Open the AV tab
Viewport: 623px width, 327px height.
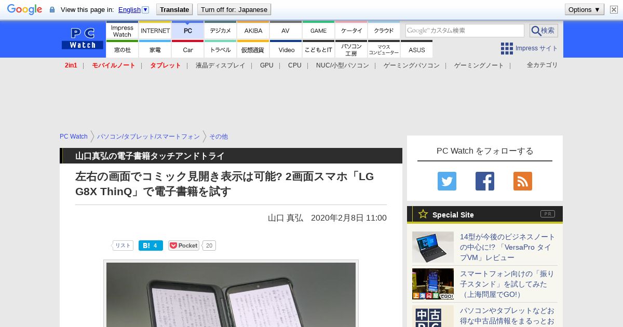pos(286,30)
